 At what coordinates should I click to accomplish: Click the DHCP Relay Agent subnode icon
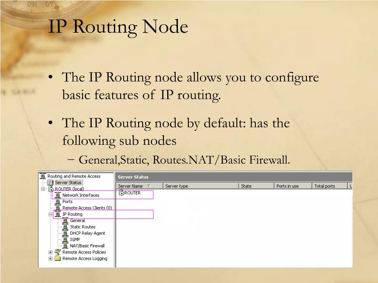point(65,233)
